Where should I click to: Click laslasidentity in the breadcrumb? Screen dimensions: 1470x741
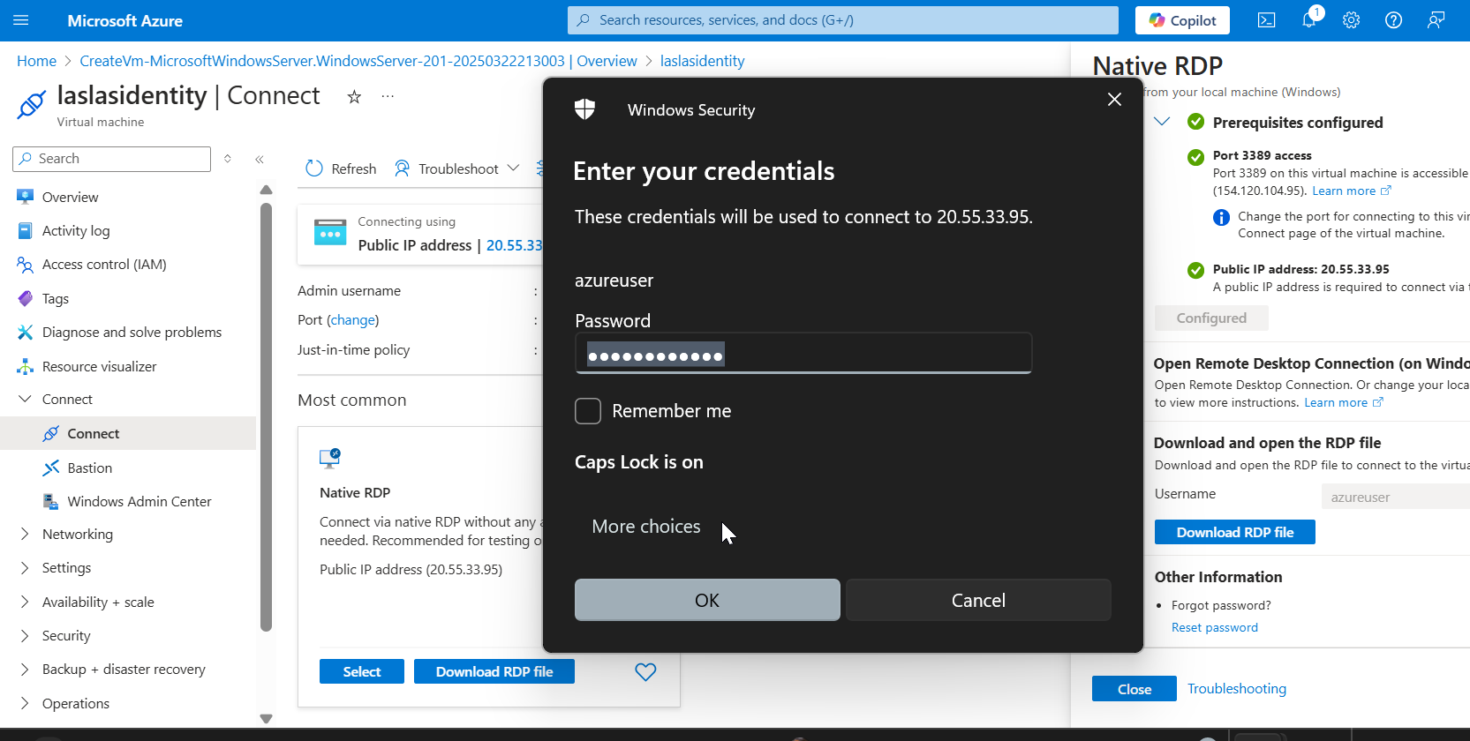click(x=703, y=61)
